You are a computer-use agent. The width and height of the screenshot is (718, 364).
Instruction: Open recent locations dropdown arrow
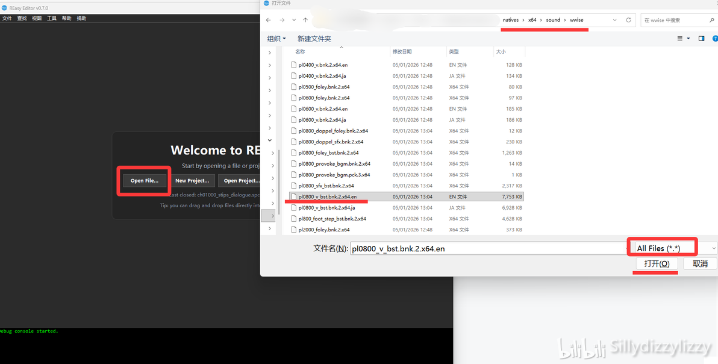[x=293, y=20]
